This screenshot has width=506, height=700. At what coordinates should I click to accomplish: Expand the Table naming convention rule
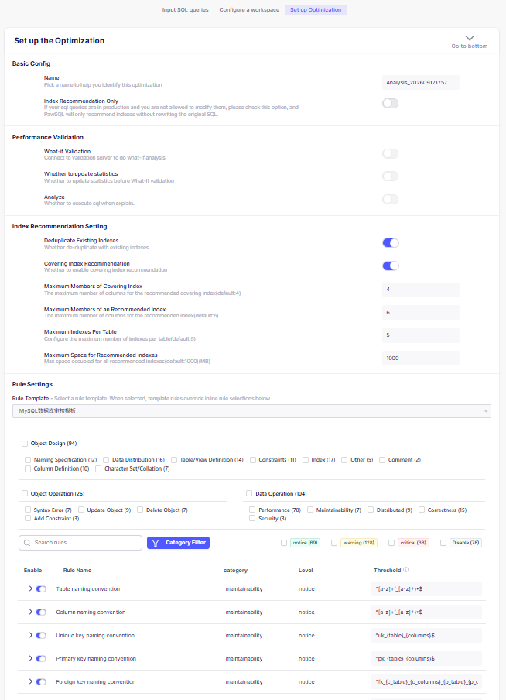tap(31, 588)
